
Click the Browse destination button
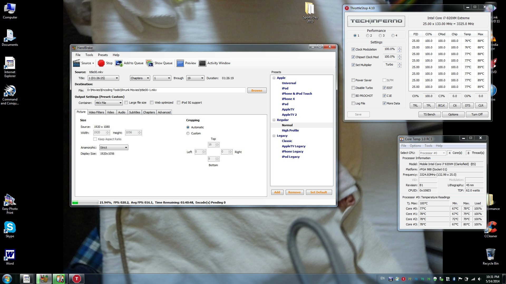(x=257, y=90)
